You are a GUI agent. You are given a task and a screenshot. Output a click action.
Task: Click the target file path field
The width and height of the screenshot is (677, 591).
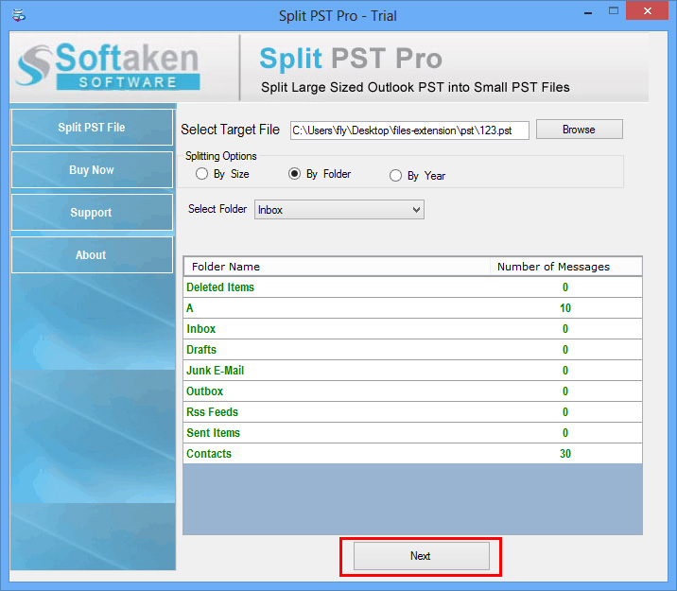click(x=409, y=130)
